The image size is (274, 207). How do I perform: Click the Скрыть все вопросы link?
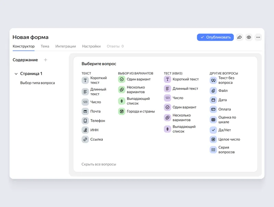point(99,164)
